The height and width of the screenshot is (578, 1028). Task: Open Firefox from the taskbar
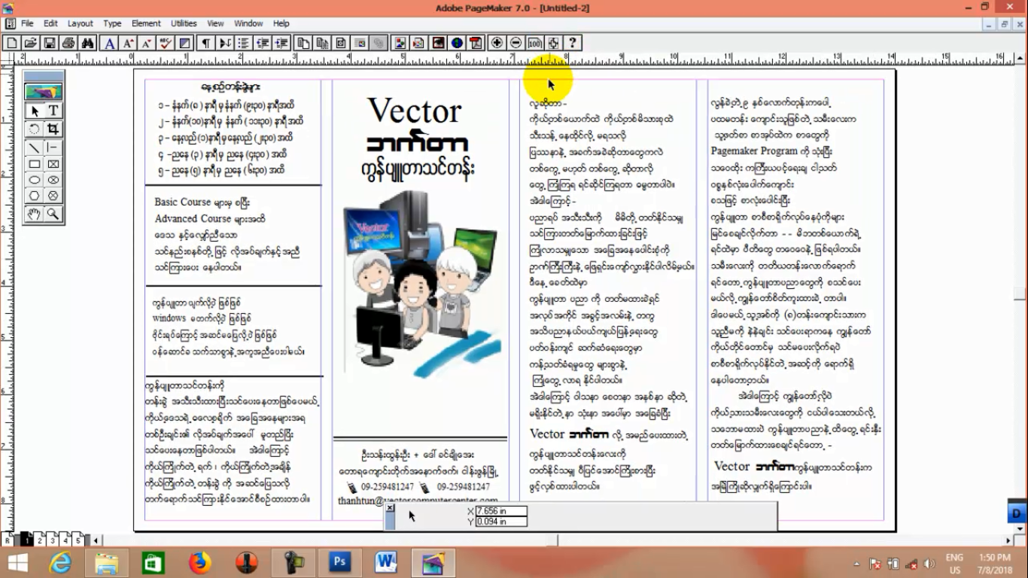point(199,562)
